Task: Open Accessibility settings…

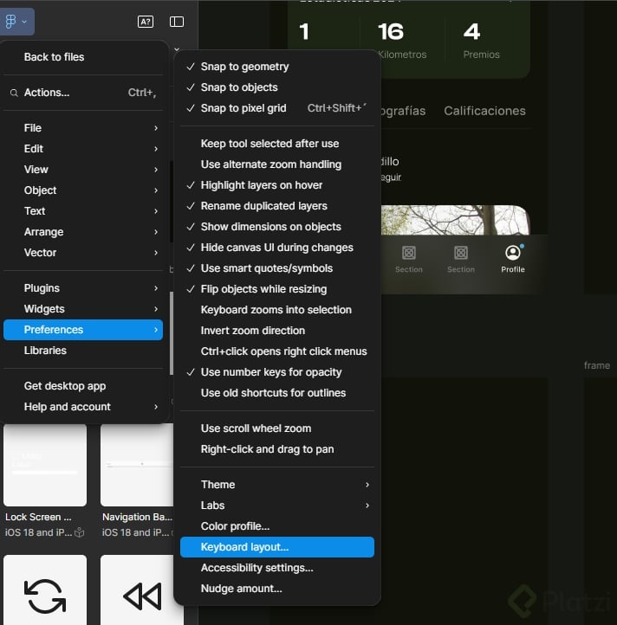Action: coord(277,568)
